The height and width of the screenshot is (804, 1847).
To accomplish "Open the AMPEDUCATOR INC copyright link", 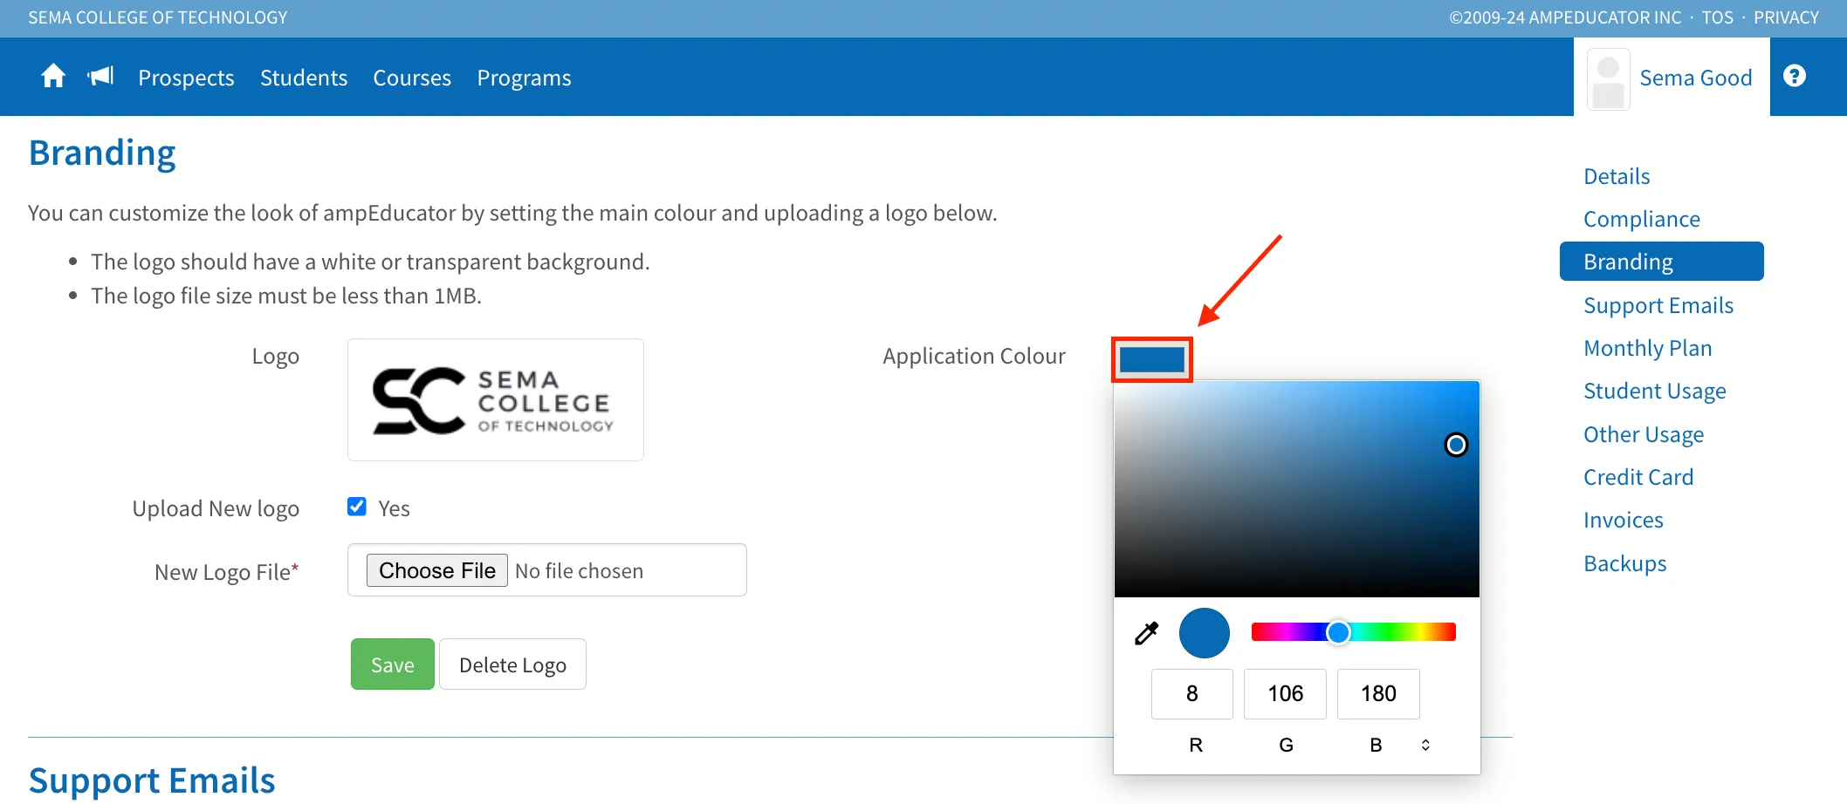I will tap(1565, 17).
